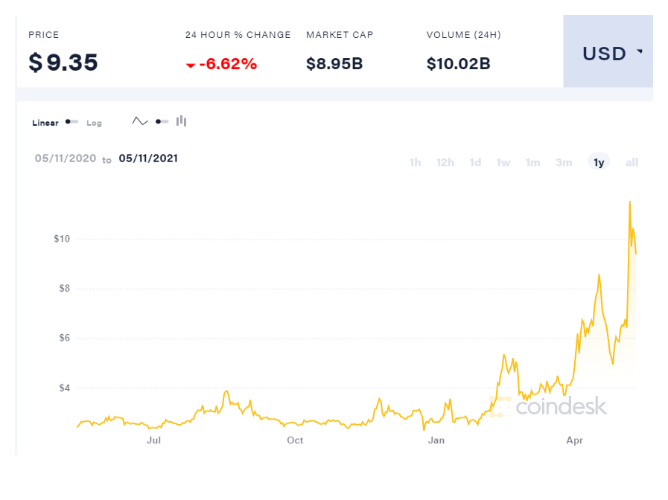
Task: Open the USD currency dropdown
Action: 608,51
